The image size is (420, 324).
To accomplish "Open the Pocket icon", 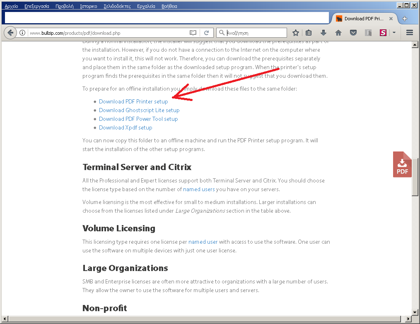I will (353, 33).
